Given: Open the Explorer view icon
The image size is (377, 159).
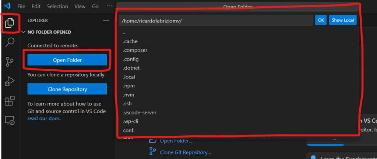Looking at the screenshot, I should 10,23.
